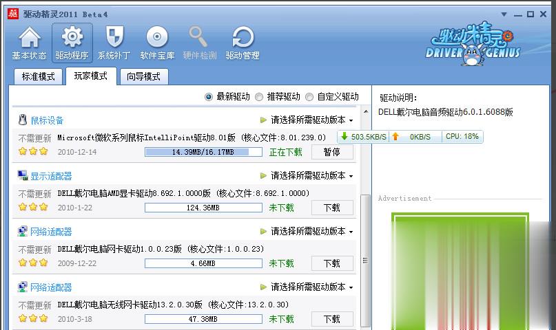Click the network icon above the wireless 无线网卡 driver

23,287
